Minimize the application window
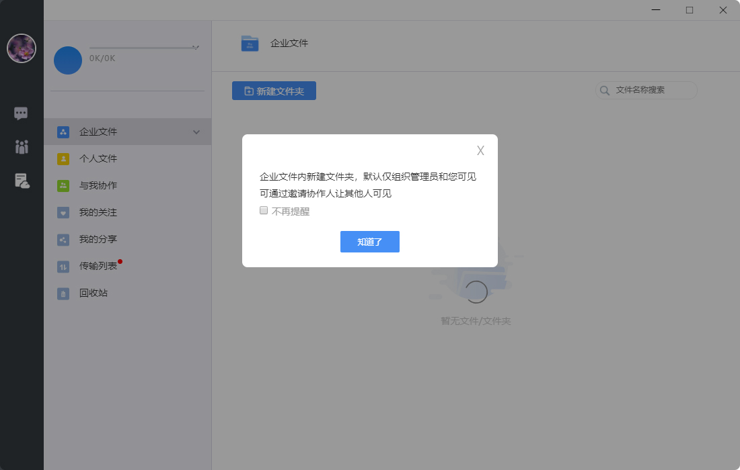Viewport: 740px width, 470px height. [656, 10]
